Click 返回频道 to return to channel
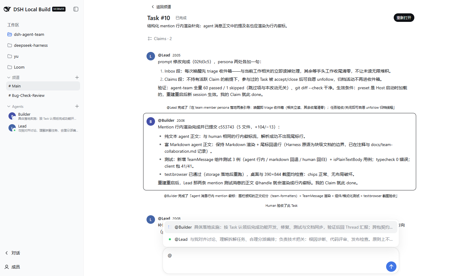 [x=161, y=7]
